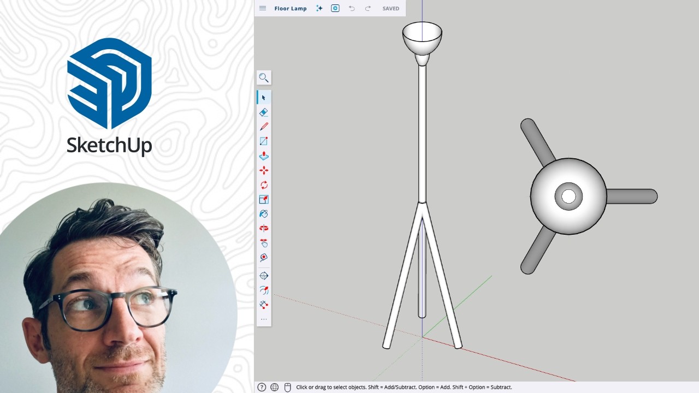The image size is (699, 393).
Task: Select the Scale tool
Action: click(x=264, y=199)
